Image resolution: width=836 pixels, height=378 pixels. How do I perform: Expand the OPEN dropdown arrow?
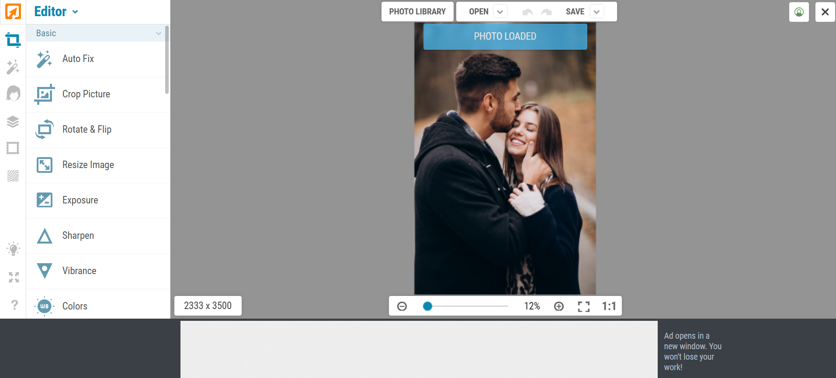(500, 12)
